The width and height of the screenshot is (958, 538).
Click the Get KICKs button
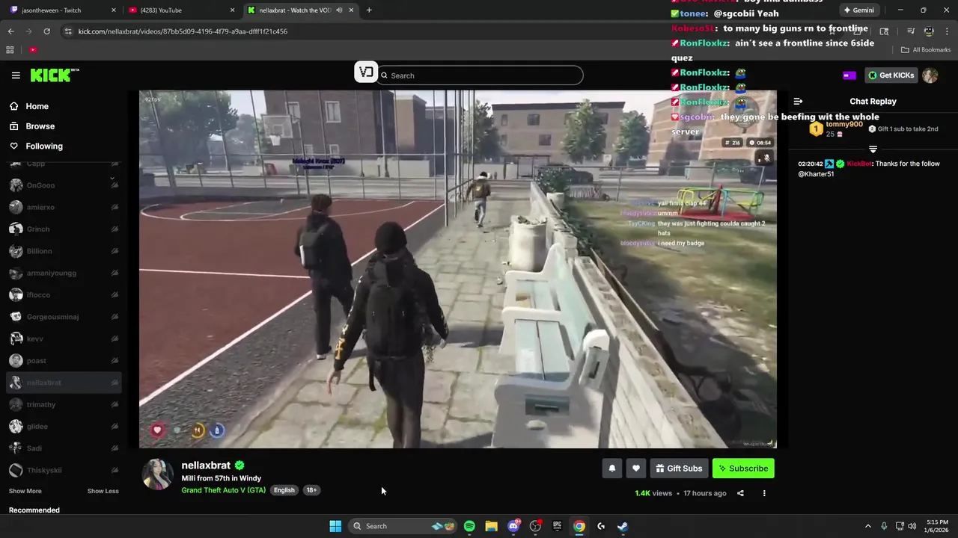tap(891, 75)
